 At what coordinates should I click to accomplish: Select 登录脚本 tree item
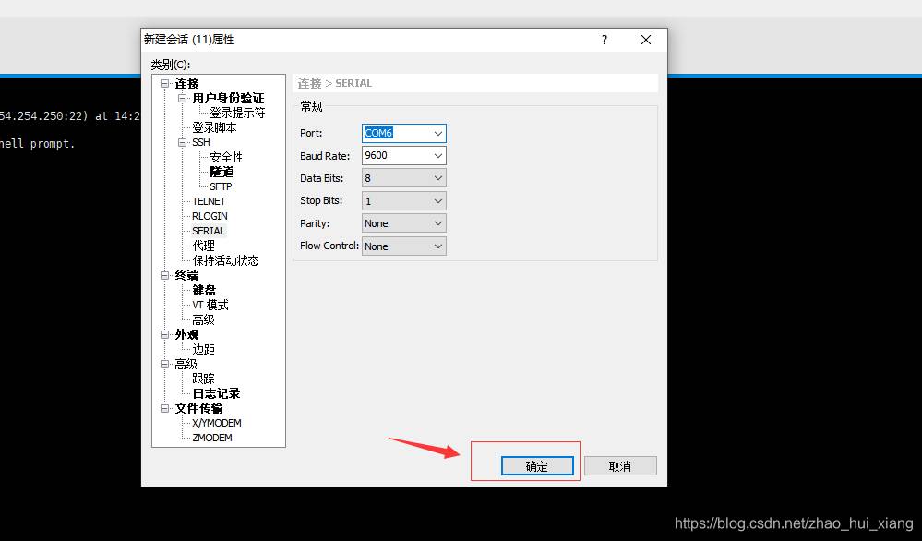(x=214, y=127)
